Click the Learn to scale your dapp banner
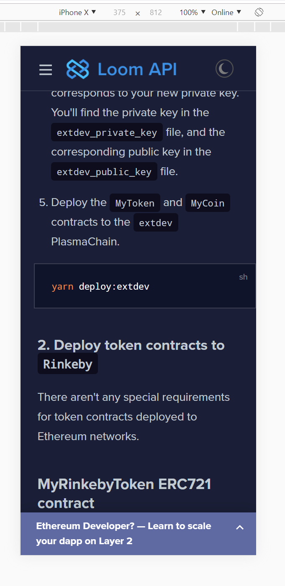This screenshot has width=285, height=586. 123,533
